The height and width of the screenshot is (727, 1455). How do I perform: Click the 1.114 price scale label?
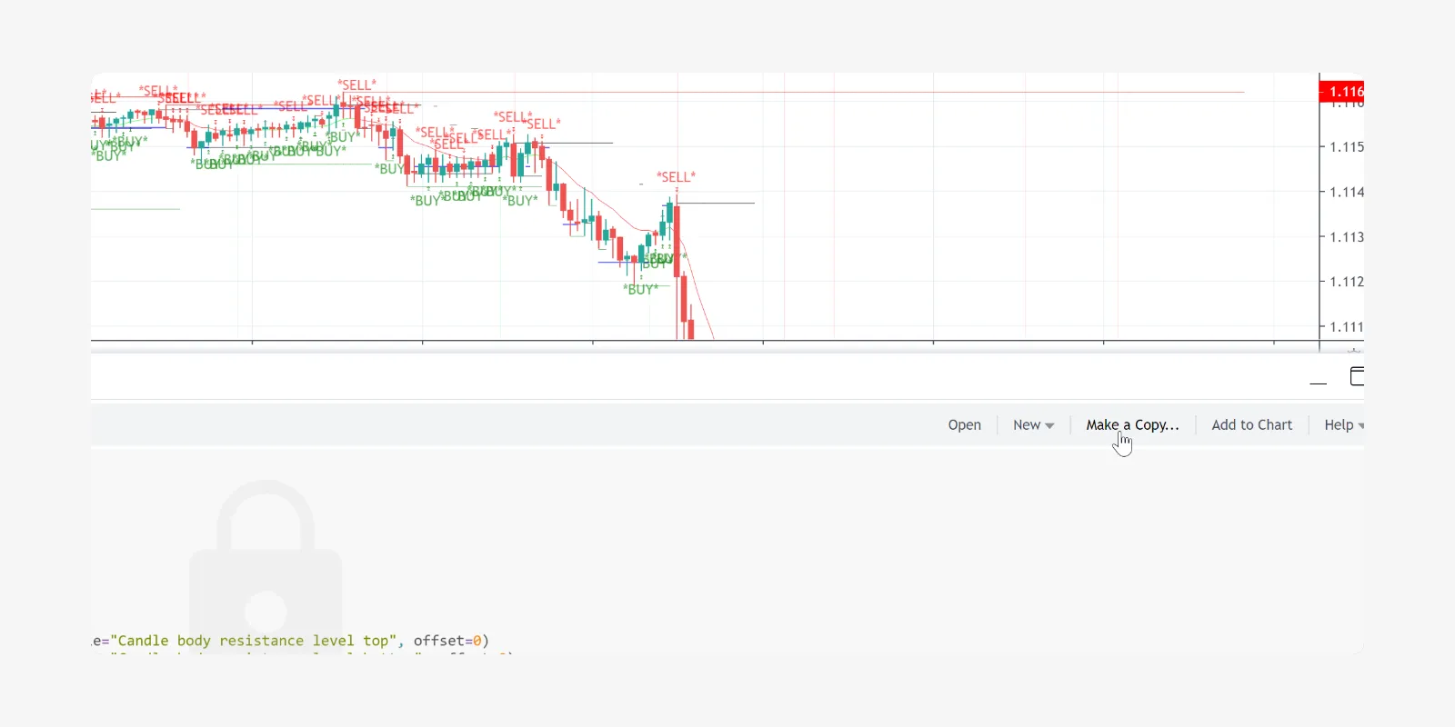(1346, 192)
